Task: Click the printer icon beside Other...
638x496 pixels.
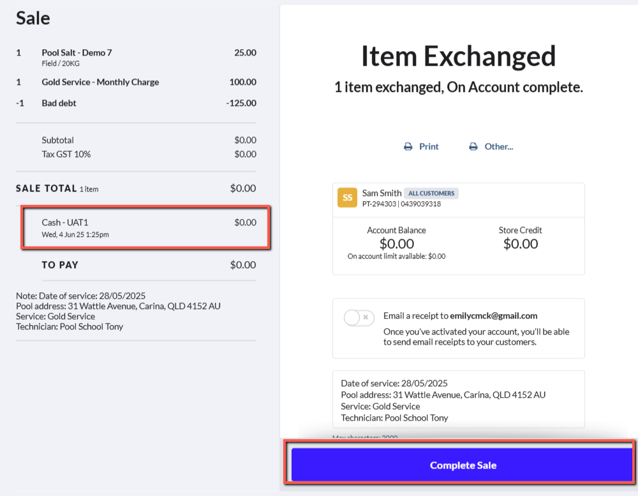Action: point(473,147)
